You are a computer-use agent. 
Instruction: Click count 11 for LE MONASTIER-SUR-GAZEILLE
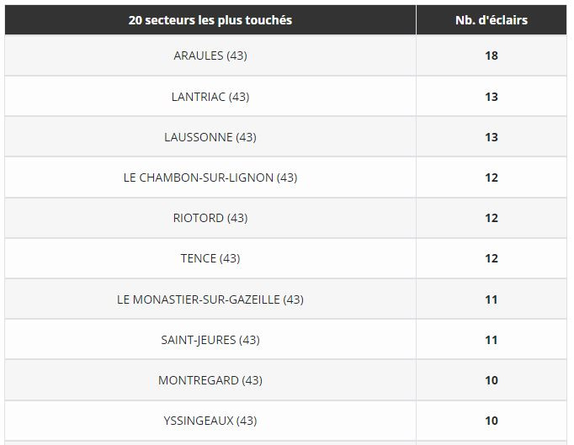coord(492,299)
